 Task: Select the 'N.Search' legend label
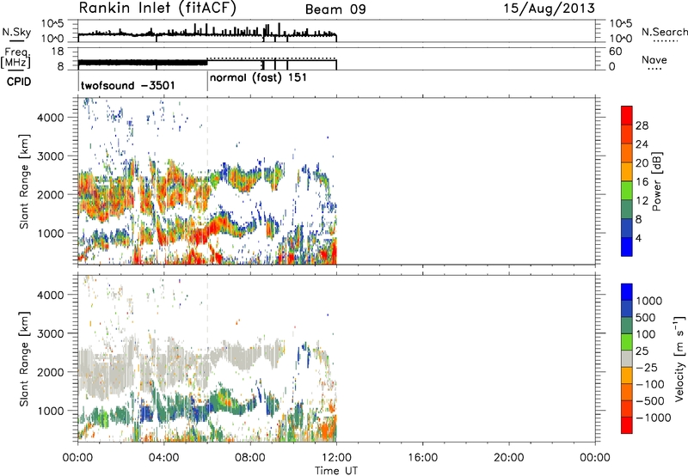664,32
